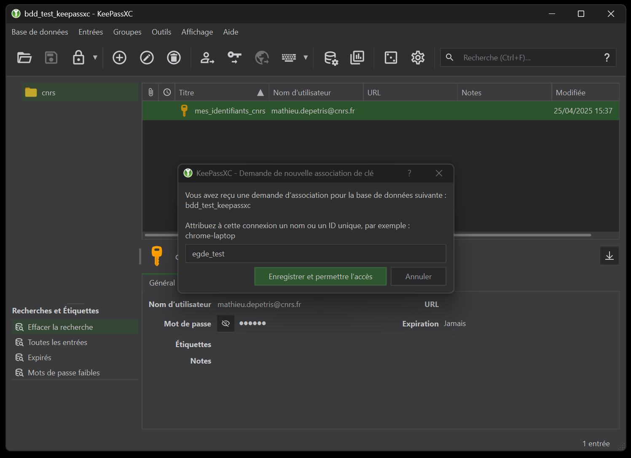Click in the Recherche search field
This screenshot has height=458, width=631.
(x=529, y=57)
